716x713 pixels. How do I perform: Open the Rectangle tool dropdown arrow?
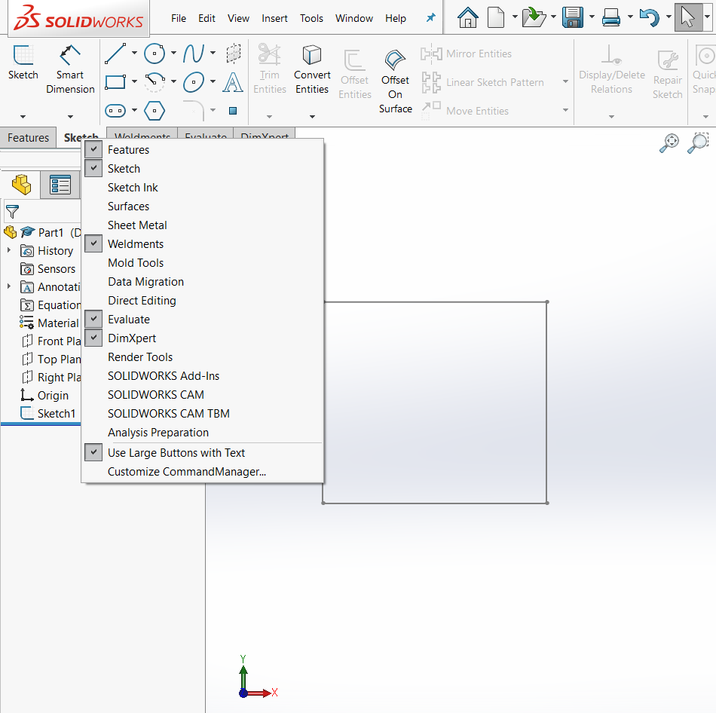(134, 81)
